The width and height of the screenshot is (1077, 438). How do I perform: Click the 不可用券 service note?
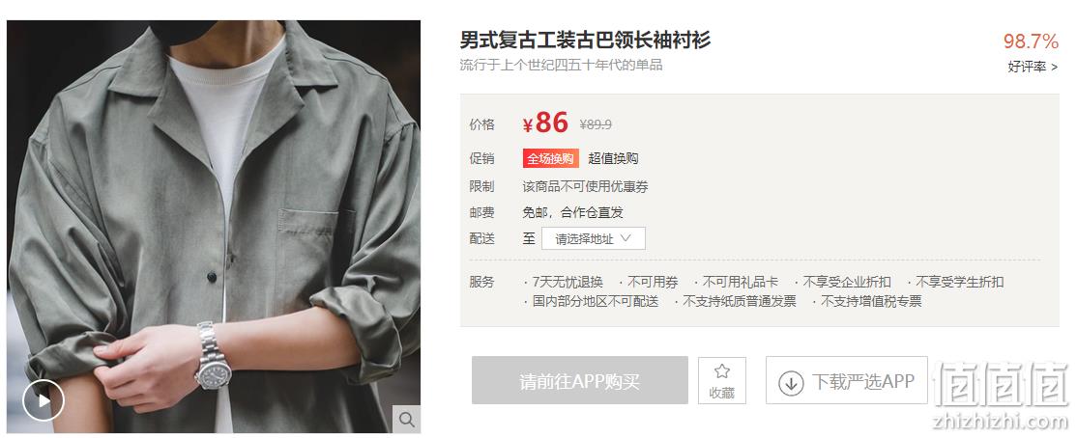point(648,282)
